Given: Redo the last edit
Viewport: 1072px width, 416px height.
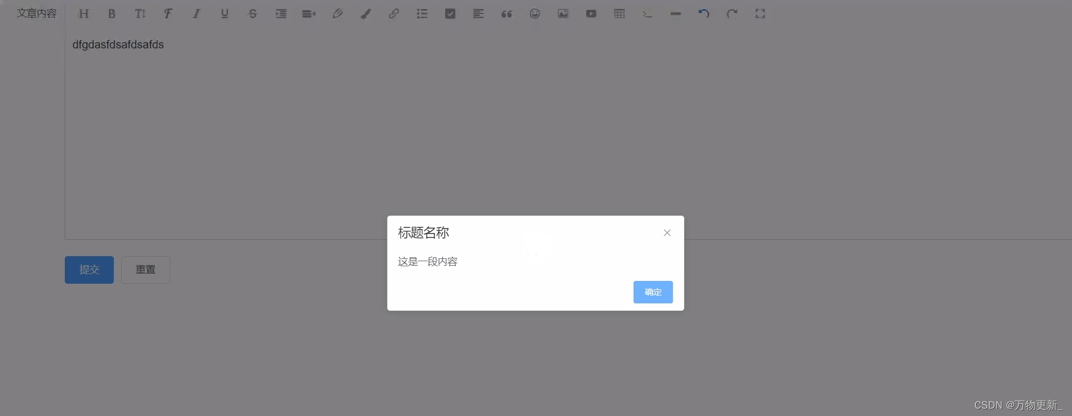Looking at the screenshot, I should [x=732, y=14].
